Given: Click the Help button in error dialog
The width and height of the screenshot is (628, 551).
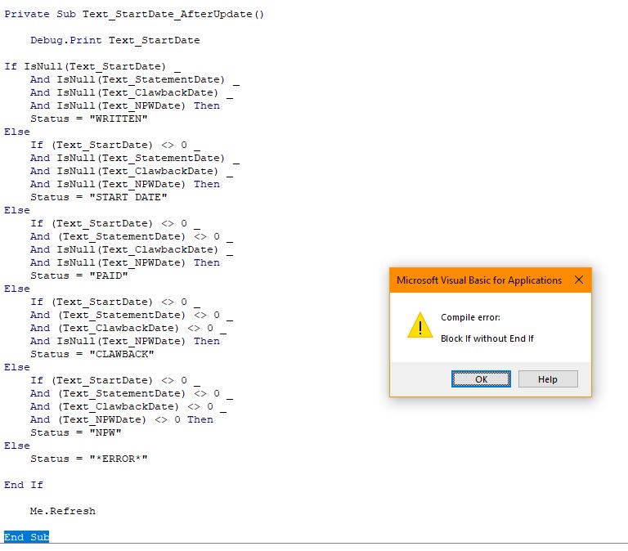Looking at the screenshot, I should 547,379.
